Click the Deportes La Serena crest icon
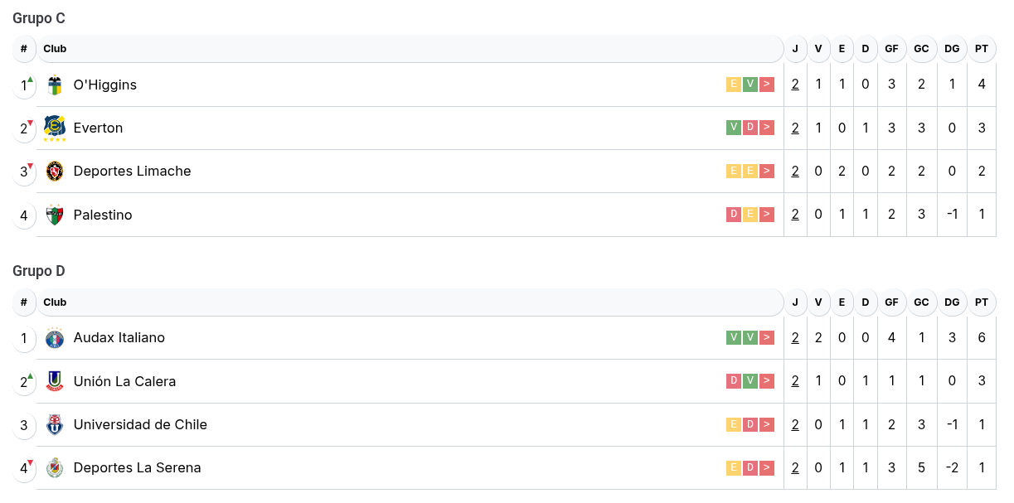This screenshot has height=503, width=1014. [x=55, y=468]
